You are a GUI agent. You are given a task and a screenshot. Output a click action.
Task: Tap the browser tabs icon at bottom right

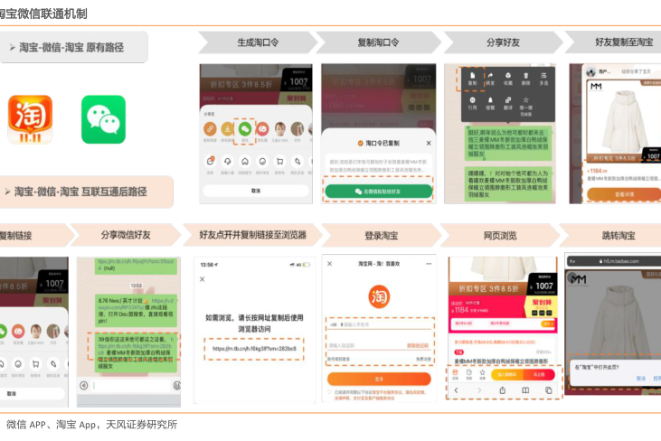548,390
